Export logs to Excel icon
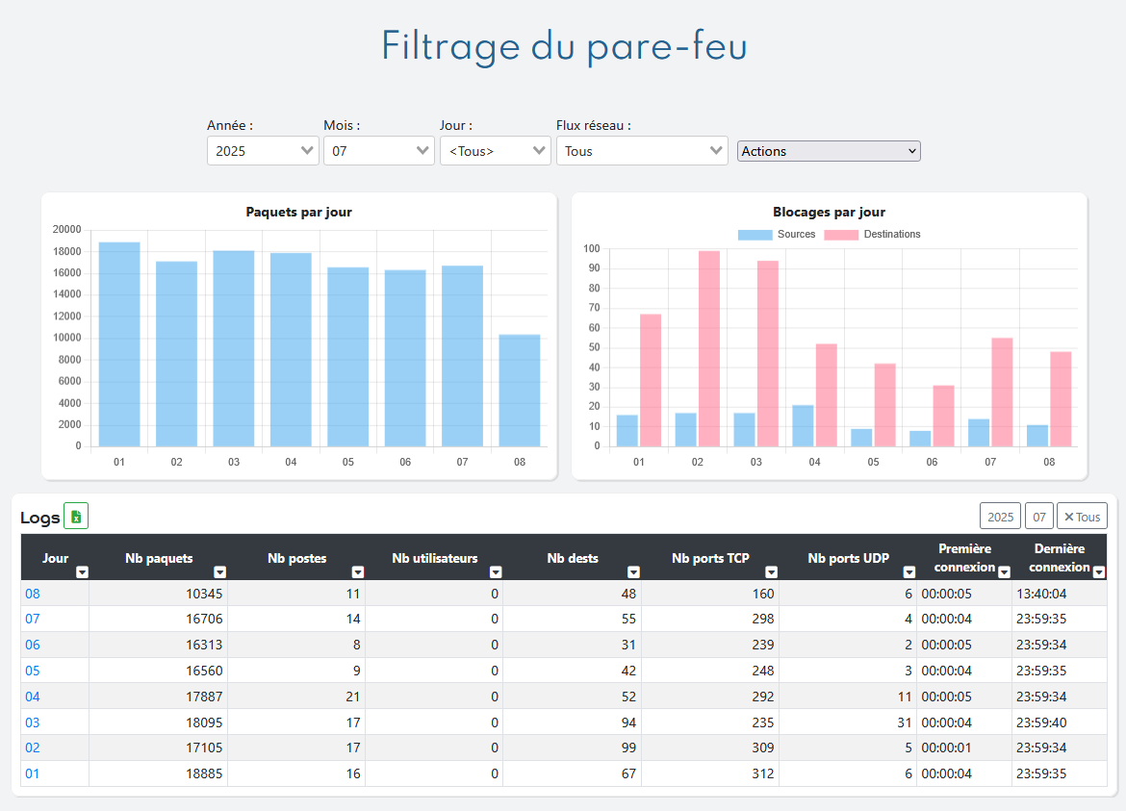Image resolution: width=1126 pixels, height=811 pixels. coord(76,516)
